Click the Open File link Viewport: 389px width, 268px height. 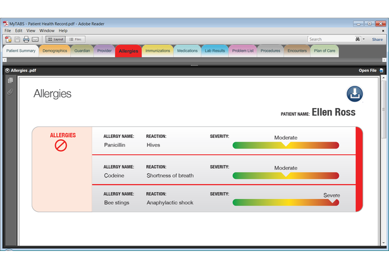tap(367, 70)
